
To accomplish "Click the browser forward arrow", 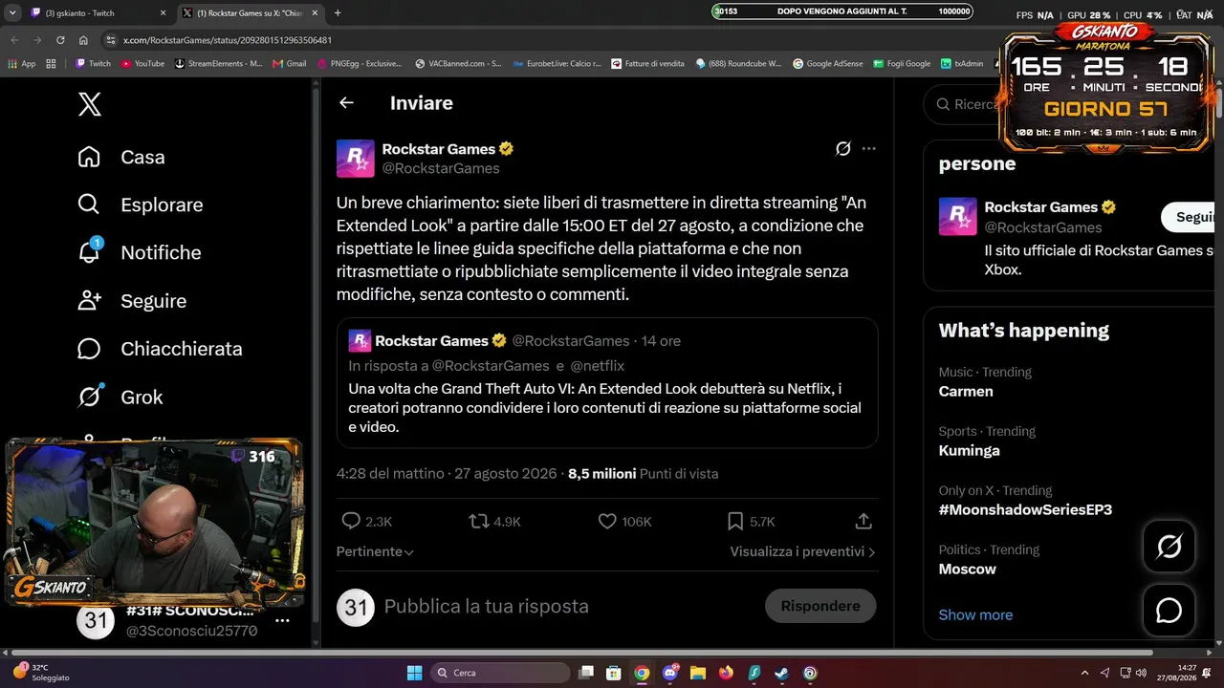I will click(x=37, y=40).
